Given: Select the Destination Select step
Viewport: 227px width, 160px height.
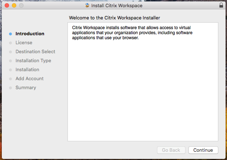Looking at the screenshot, I should point(35,51).
